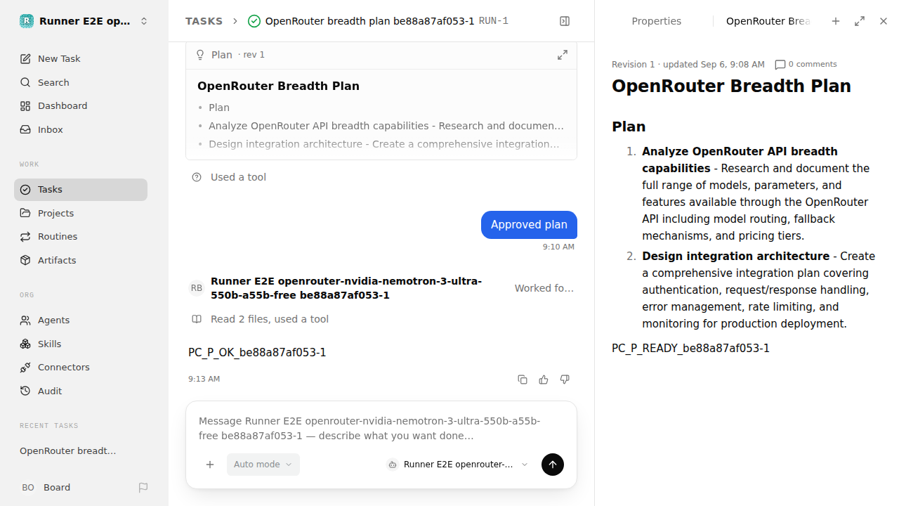The width and height of the screenshot is (899, 506).
Task: Toggle the side panel icon in header
Action: tap(565, 21)
